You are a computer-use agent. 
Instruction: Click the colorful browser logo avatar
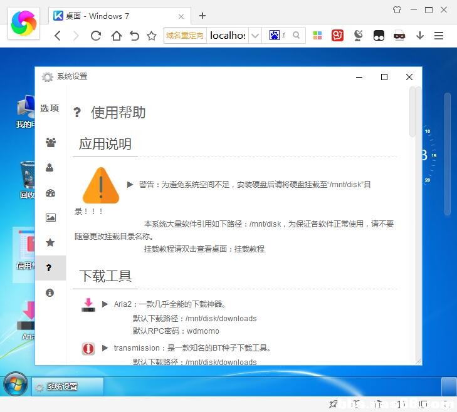pos(24,23)
